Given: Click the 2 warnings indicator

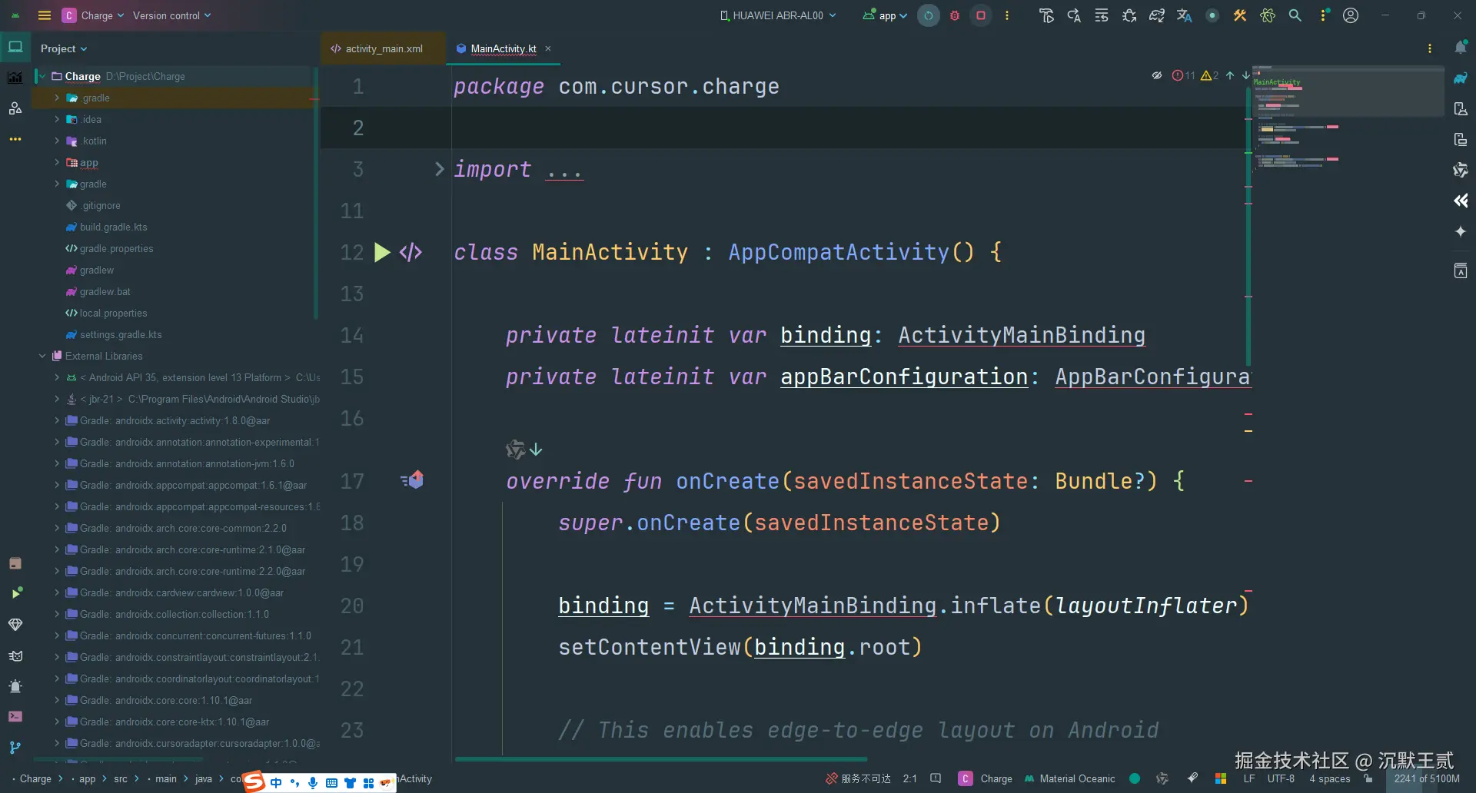Looking at the screenshot, I should coord(1210,75).
